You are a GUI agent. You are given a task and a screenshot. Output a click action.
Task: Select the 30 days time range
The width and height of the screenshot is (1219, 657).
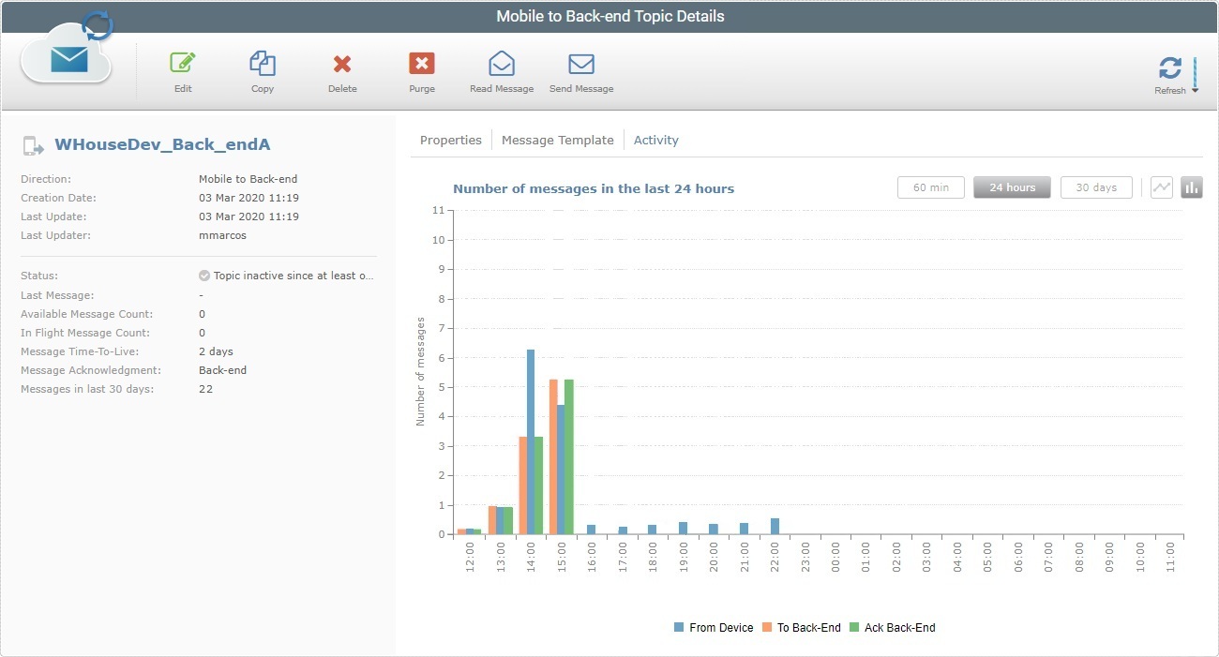(x=1096, y=187)
